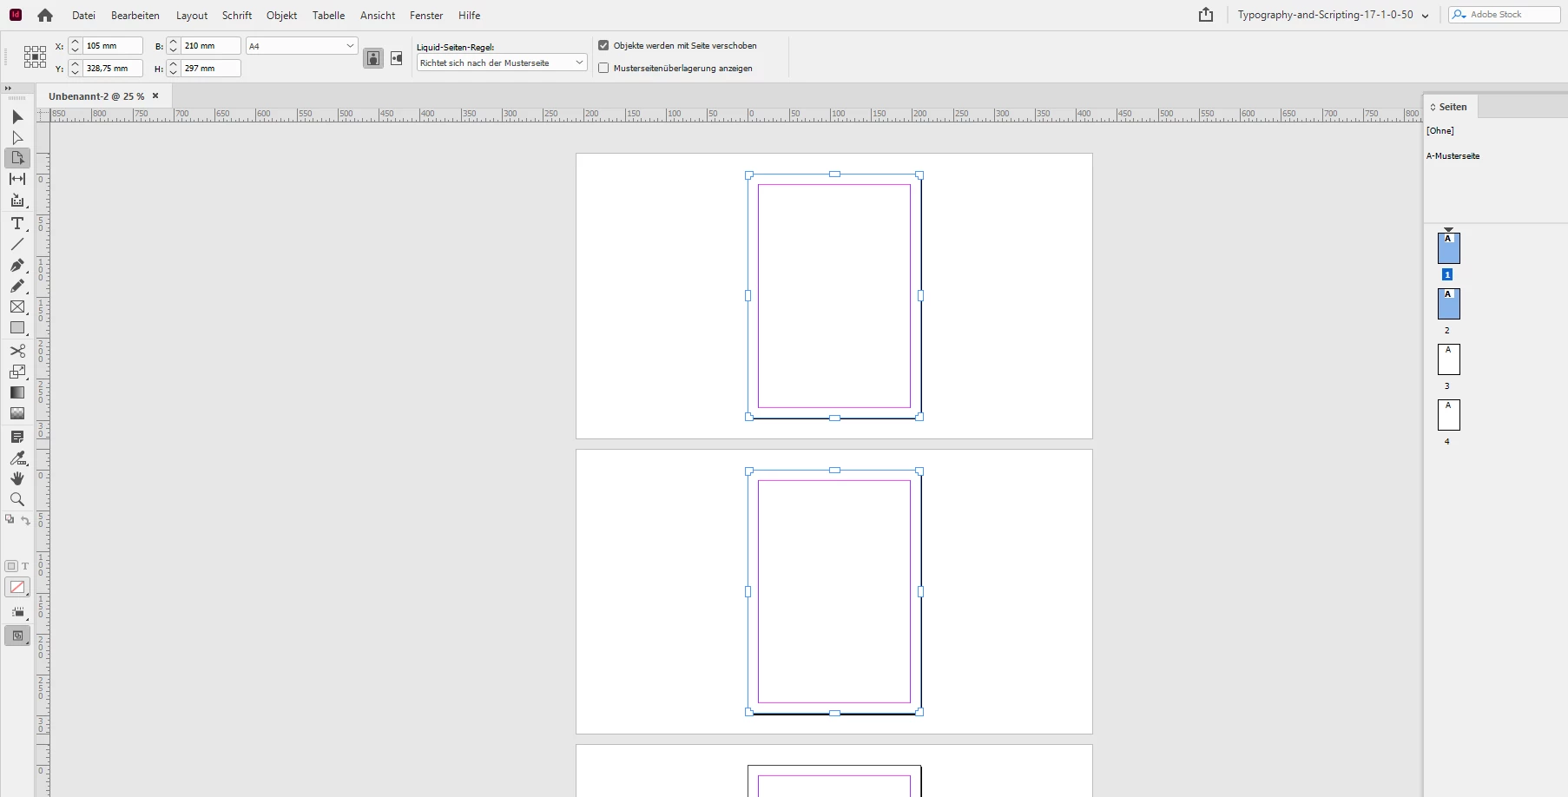The height and width of the screenshot is (797, 1568).
Task: Select the Page tool in toolbox
Action: click(17, 158)
